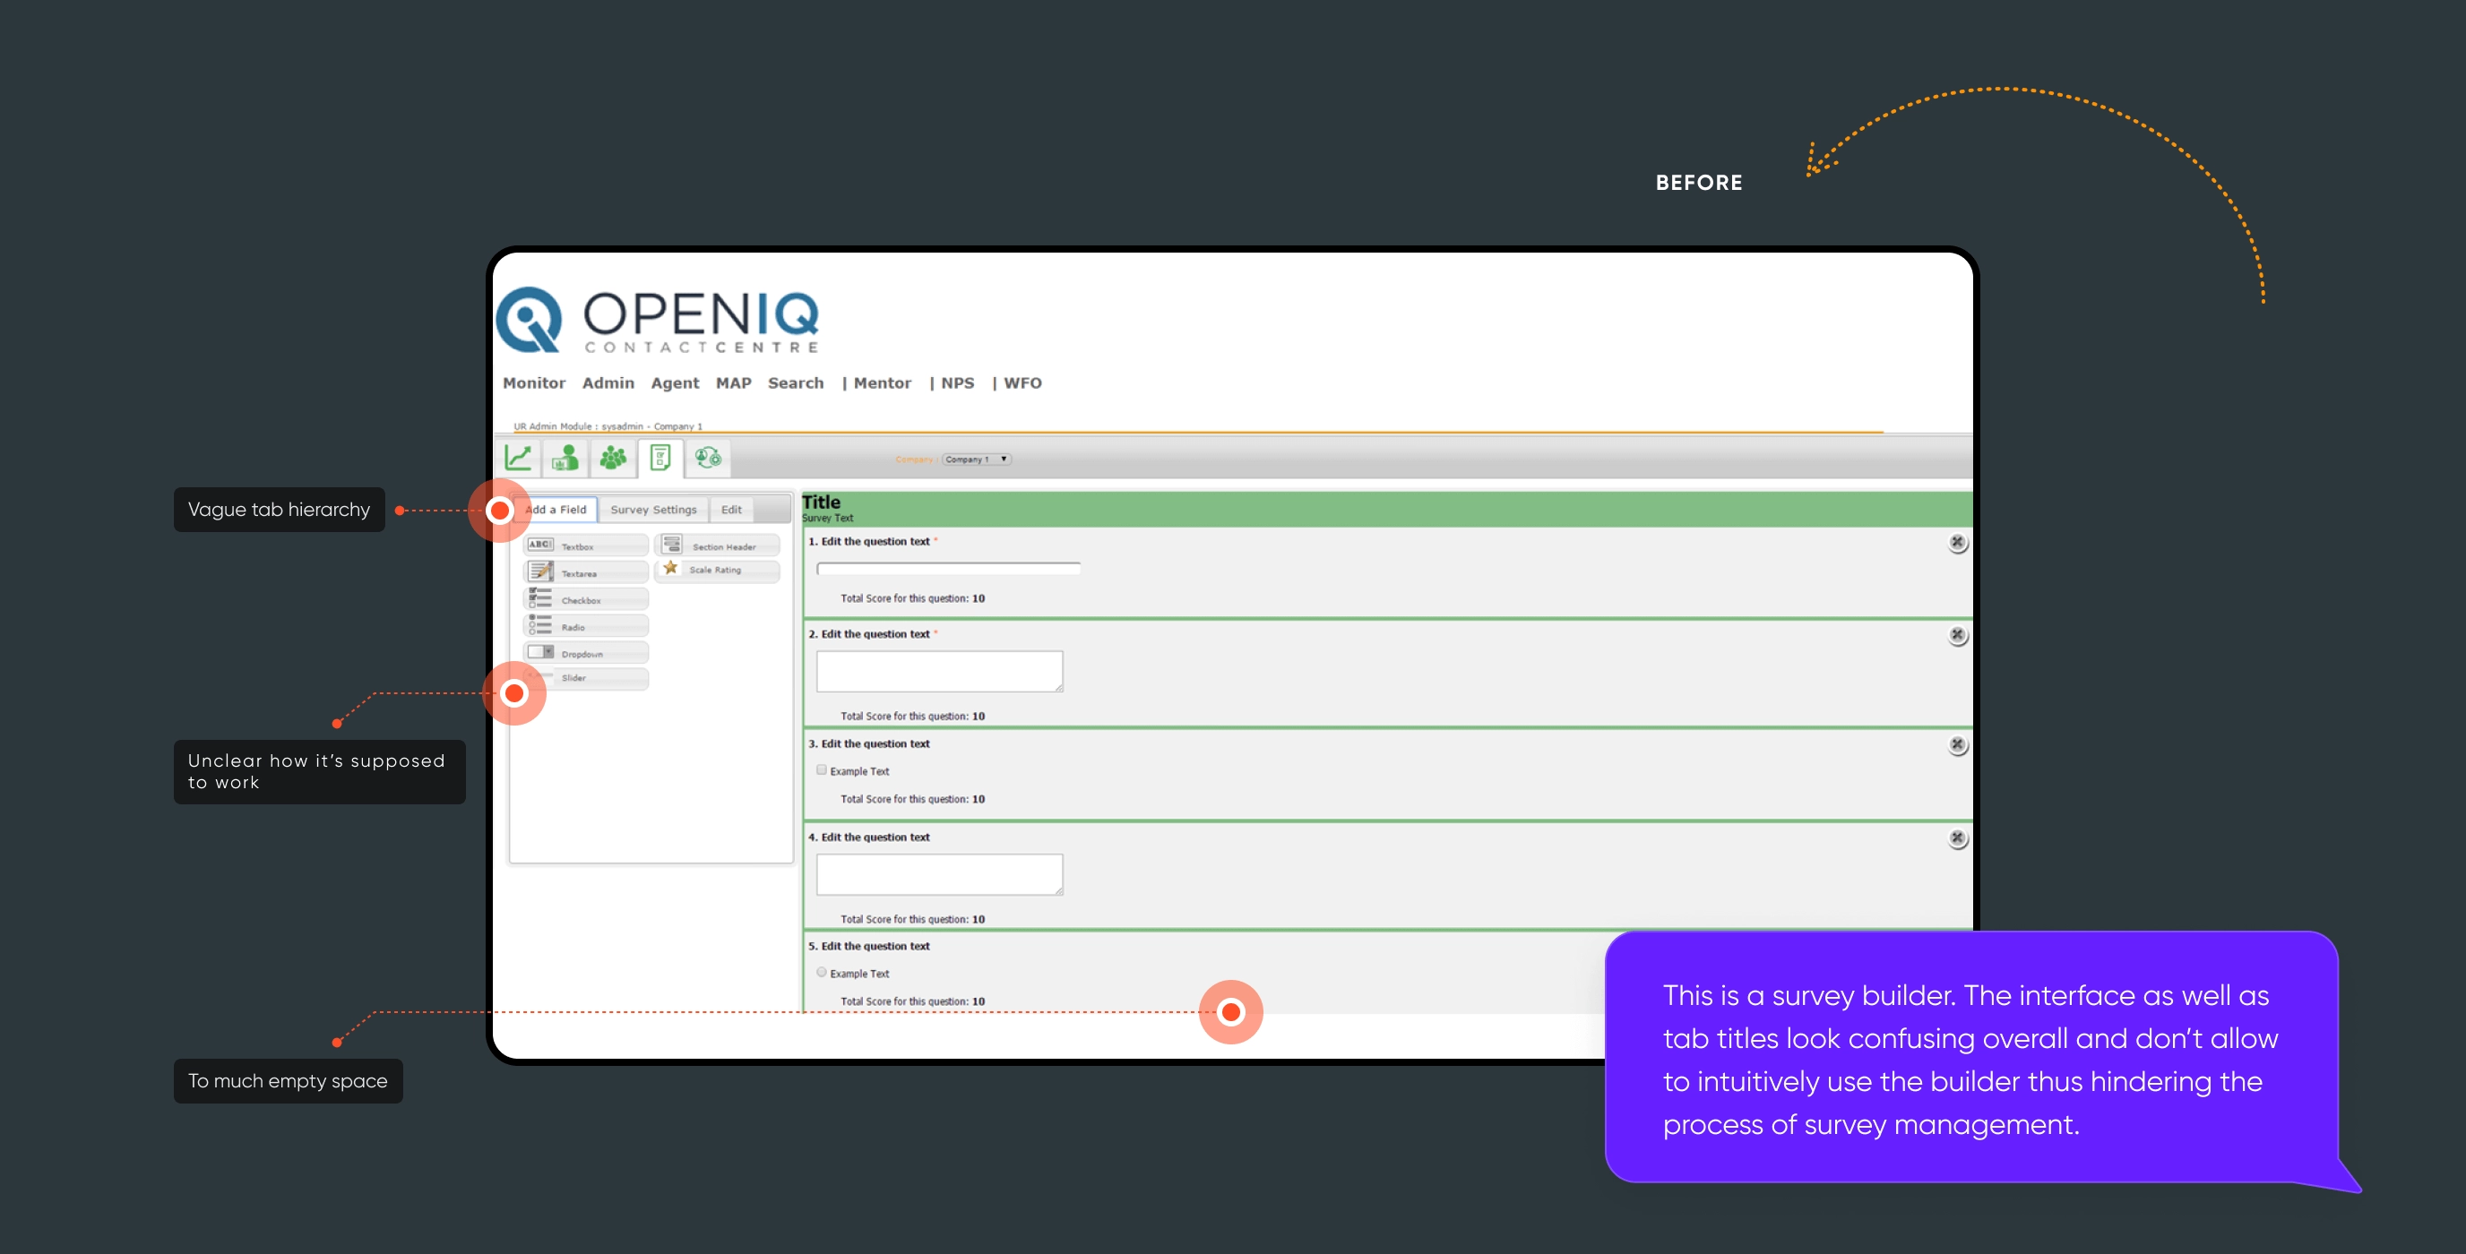
Task: Select the performance chart toolbar icon
Action: tap(517, 459)
